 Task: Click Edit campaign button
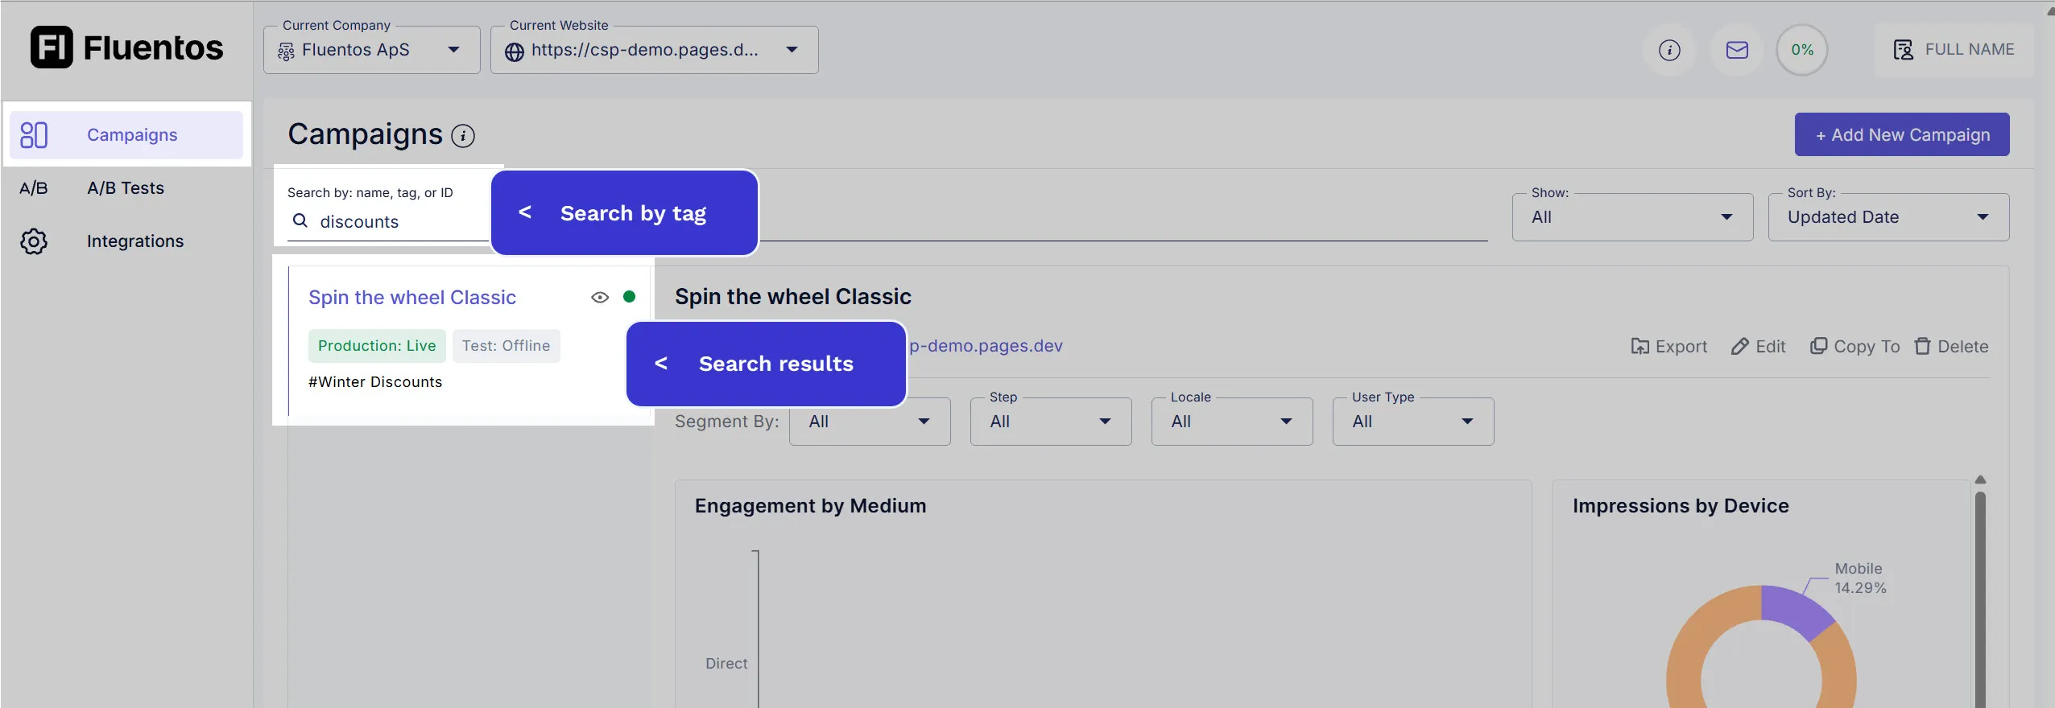coord(1759,346)
